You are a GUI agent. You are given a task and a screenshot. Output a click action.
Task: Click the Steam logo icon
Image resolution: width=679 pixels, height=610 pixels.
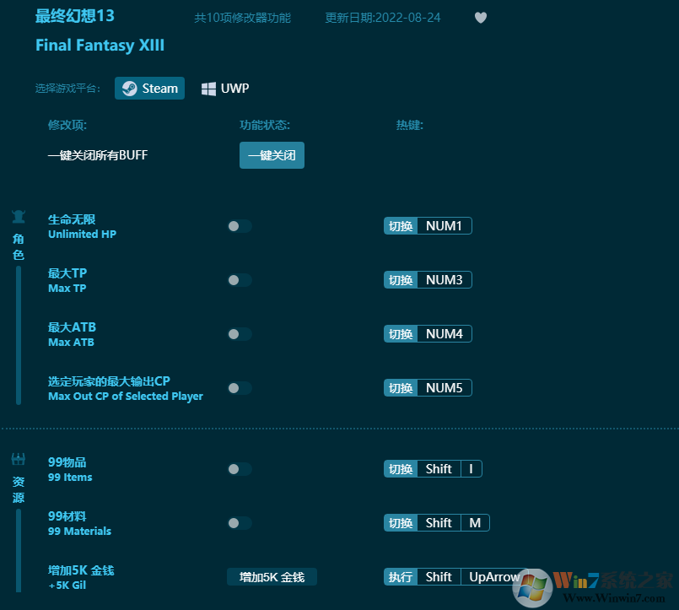pyautogui.click(x=131, y=88)
